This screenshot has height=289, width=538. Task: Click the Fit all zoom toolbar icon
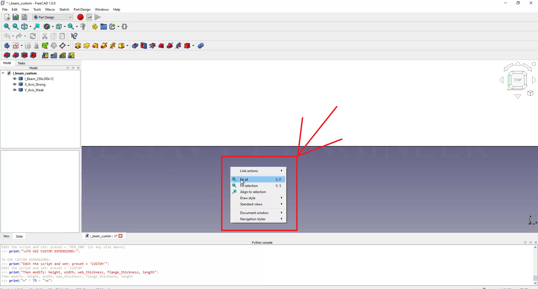coord(7,27)
